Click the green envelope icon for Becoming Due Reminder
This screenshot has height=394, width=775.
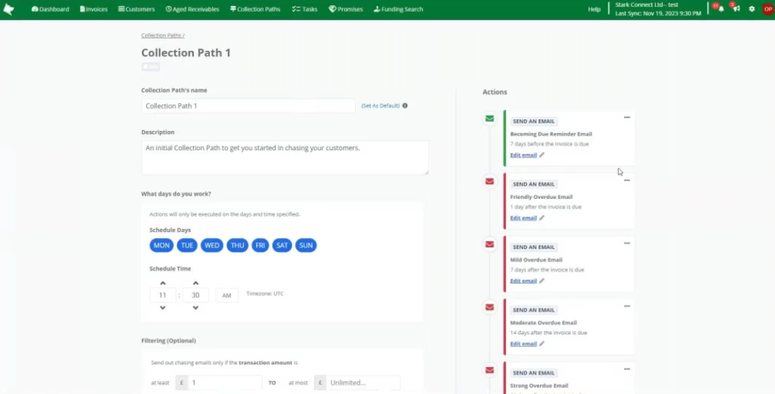[x=489, y=119]
